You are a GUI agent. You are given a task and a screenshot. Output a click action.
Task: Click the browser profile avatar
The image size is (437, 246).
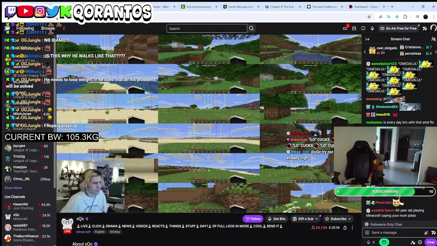(425, 17)
